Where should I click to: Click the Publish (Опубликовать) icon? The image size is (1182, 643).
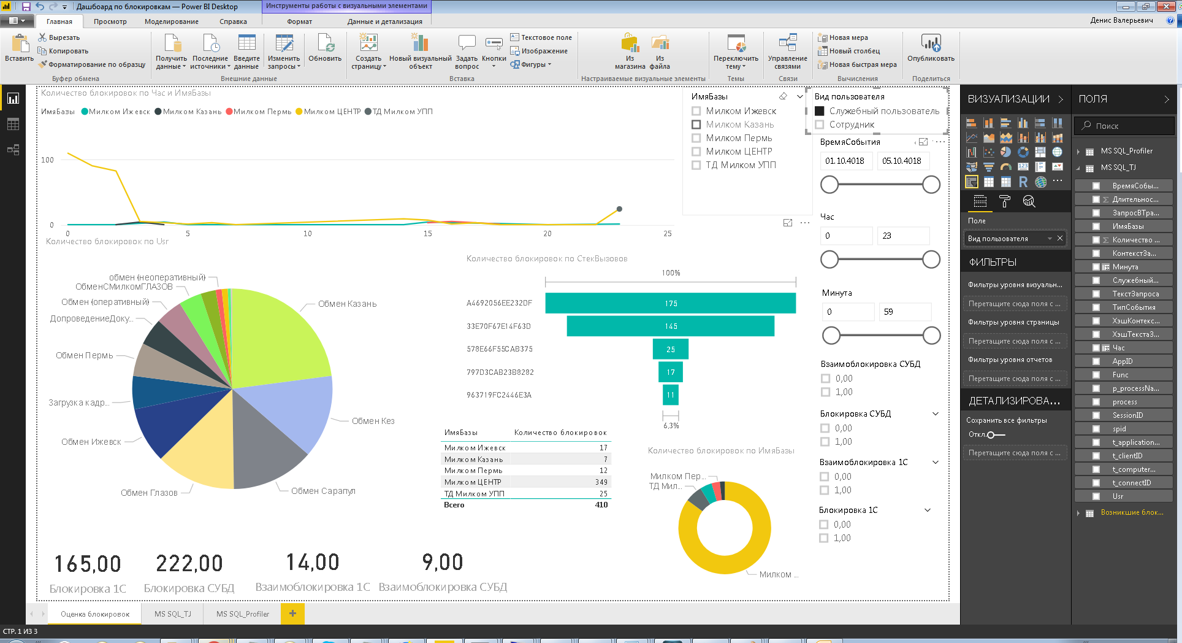(x=931, y=43)
